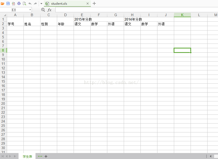Select row 1 header
The image size is (218, 159).
point(3,19)
